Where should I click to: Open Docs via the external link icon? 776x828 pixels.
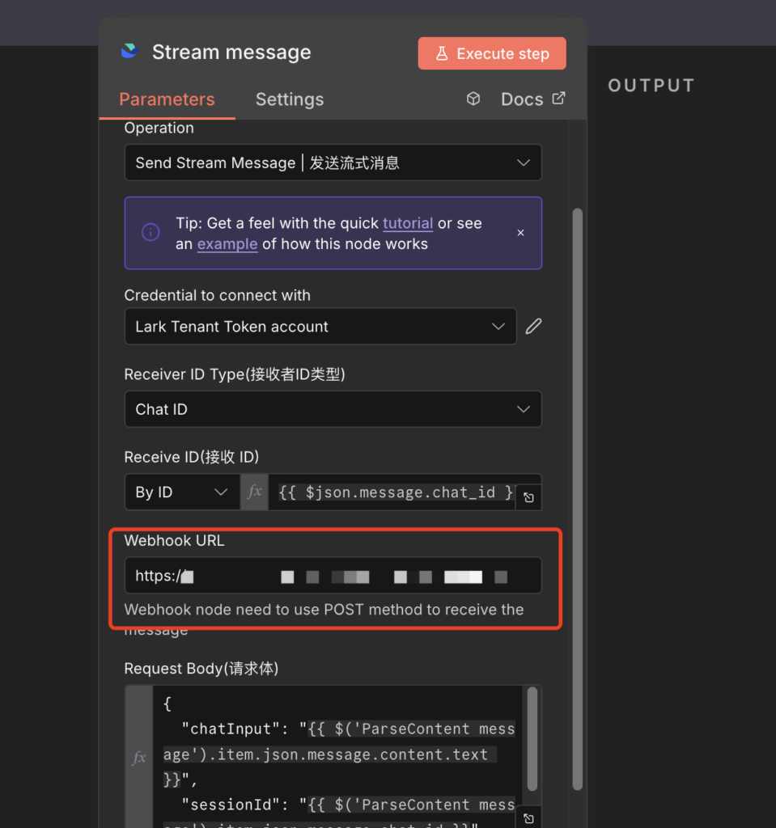pyautogui.click(x=558, y=98)
